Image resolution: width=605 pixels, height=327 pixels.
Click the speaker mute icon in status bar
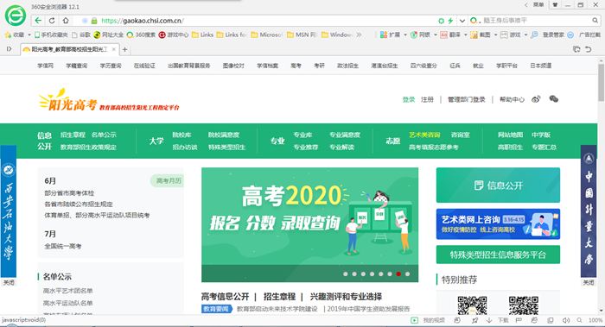566,320
